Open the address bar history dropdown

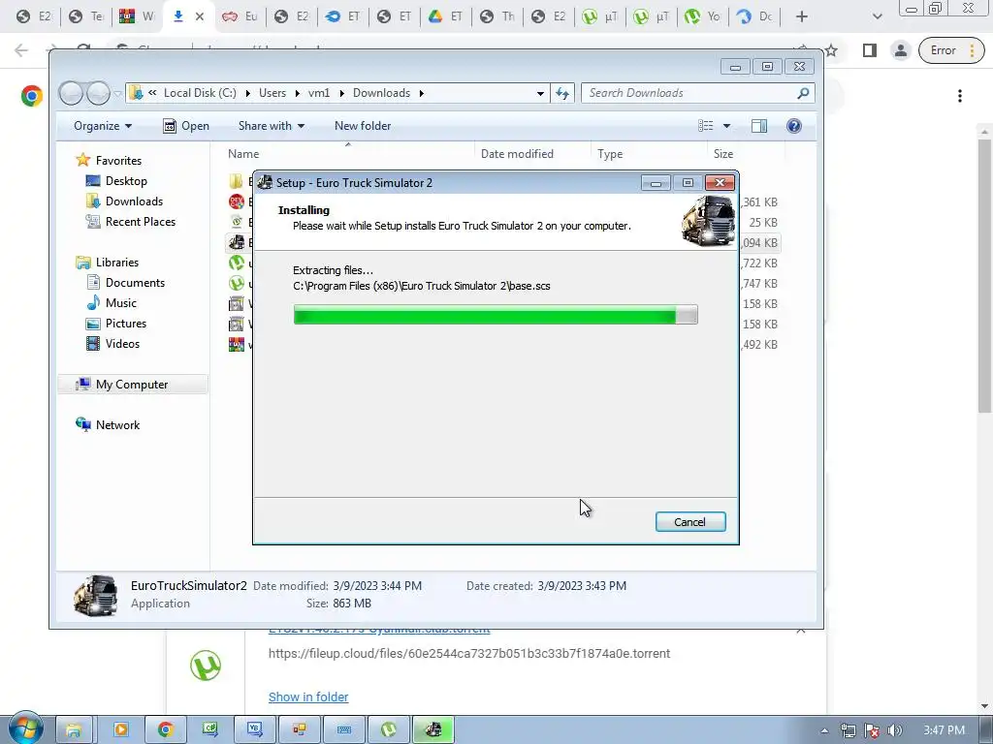point(540,94)
